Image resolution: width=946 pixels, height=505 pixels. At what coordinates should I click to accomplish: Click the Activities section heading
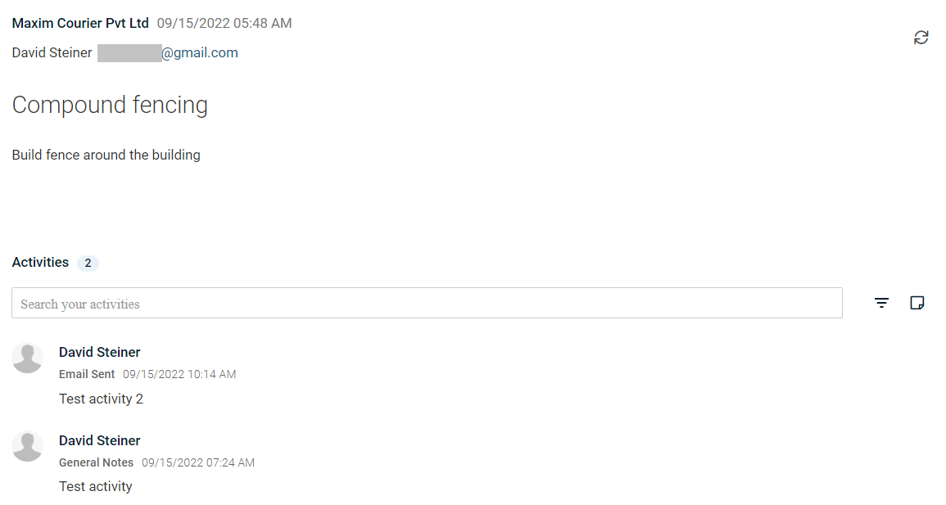(x=40, y=262)
